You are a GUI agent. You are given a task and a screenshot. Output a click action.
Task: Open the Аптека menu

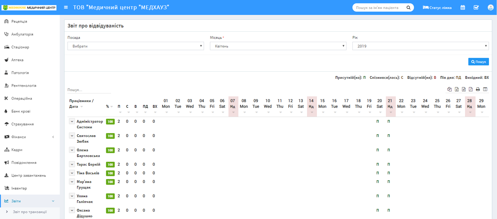tap(30, 60)
